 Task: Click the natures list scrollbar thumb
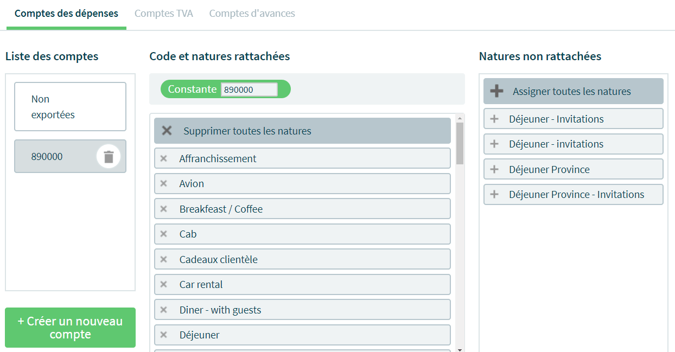tap(460, 143)
